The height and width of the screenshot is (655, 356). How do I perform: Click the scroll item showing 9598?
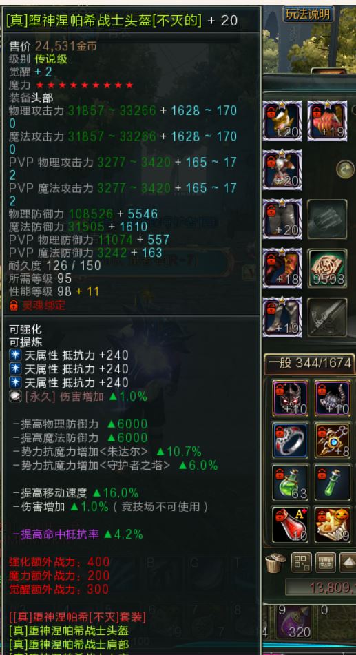tap(327, 268)
